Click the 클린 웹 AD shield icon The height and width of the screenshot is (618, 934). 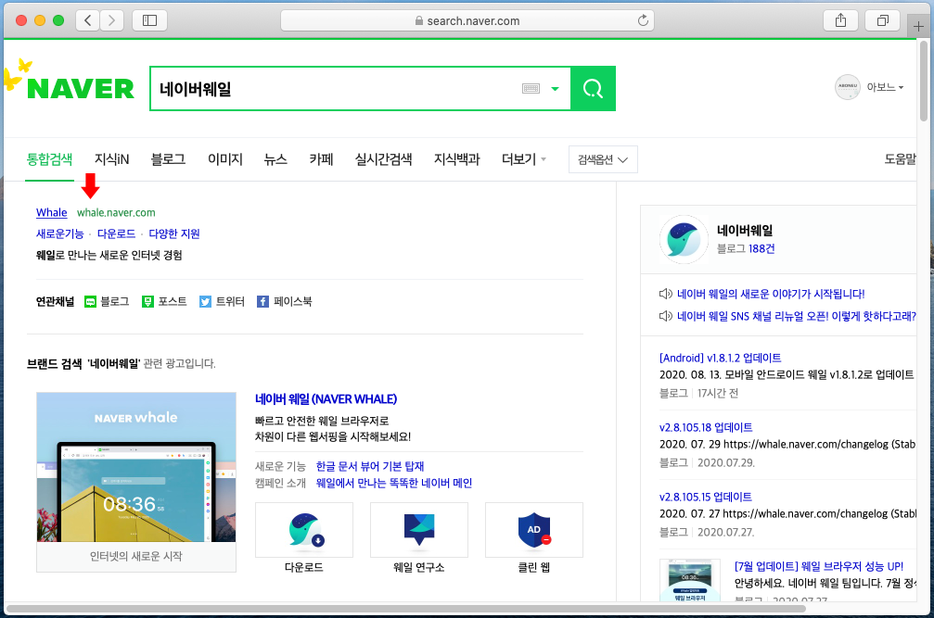[x=533, y=530]
